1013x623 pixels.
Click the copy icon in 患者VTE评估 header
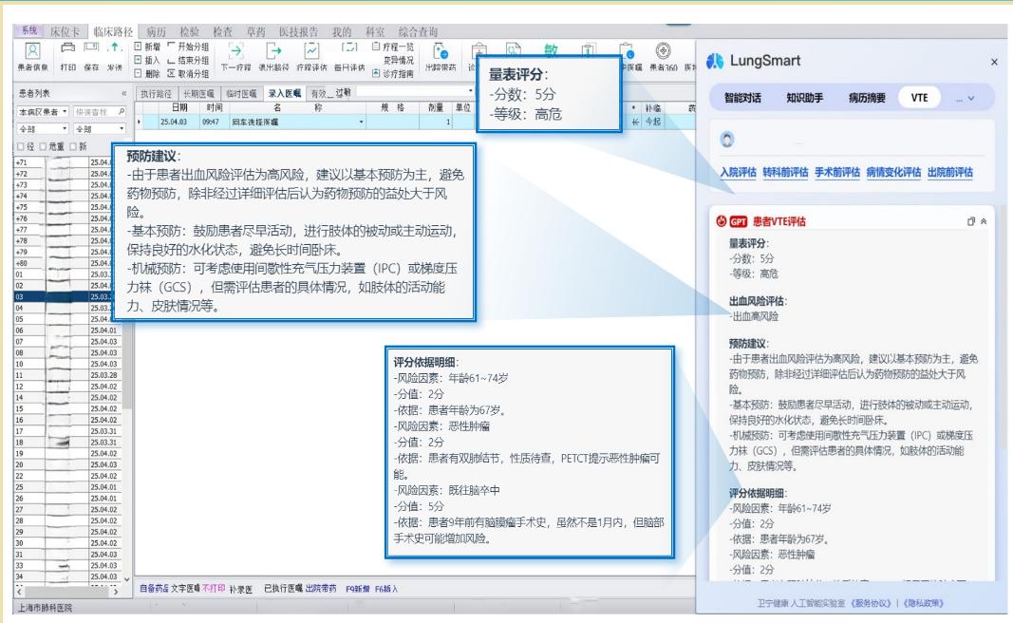coord(971,221)
